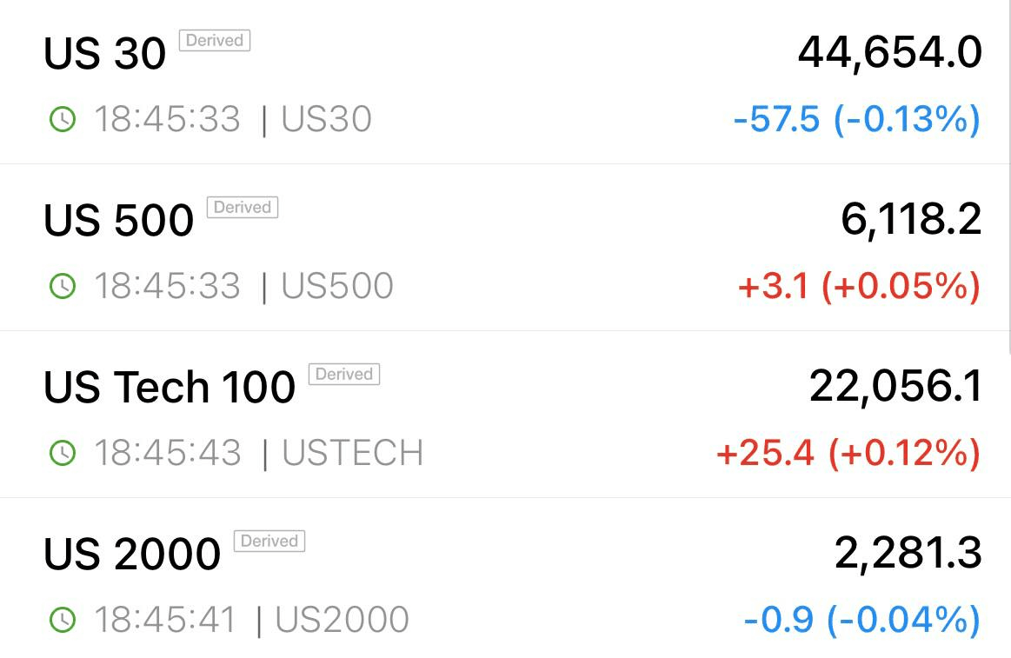Click the 44,654.0 price value

(890, 53)
